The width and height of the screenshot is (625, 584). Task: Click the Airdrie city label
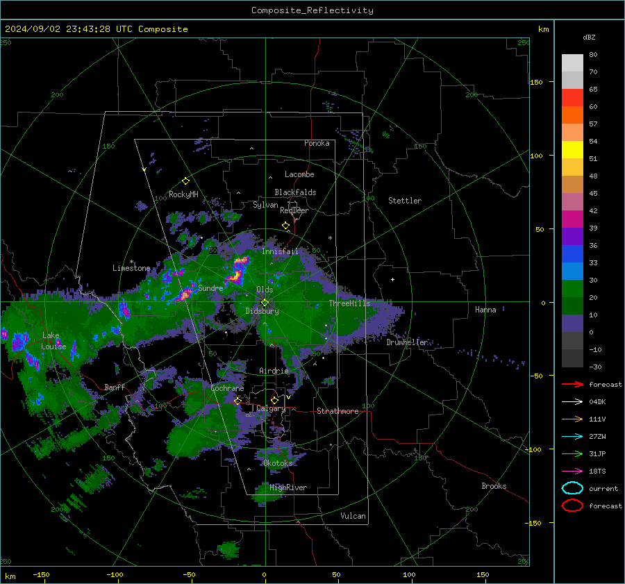tap(274, 371)
